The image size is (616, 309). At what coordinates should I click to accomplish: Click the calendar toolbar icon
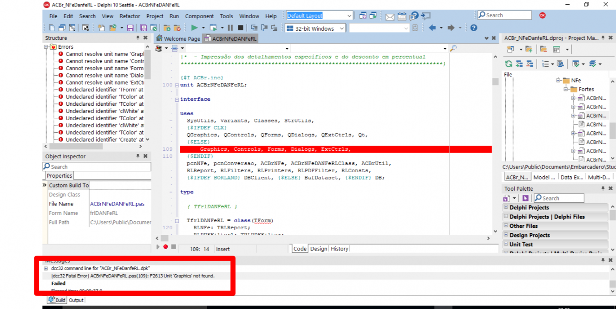402,16
